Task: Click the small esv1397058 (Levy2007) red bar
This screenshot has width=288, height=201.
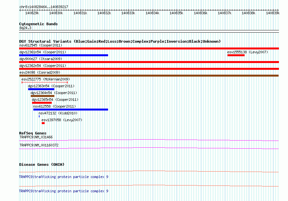Action: 43,123
